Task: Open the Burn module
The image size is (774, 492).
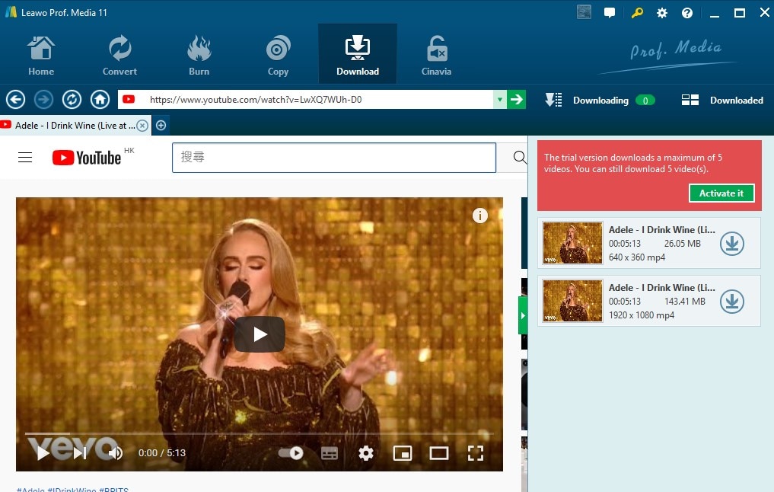Action: click(x=199, y=56)
